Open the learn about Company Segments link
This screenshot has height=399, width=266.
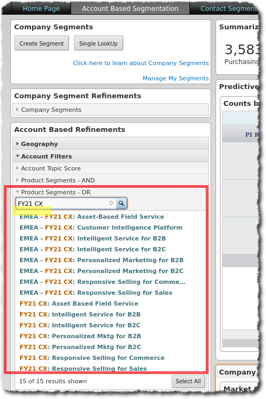click(x=141, y=63)
